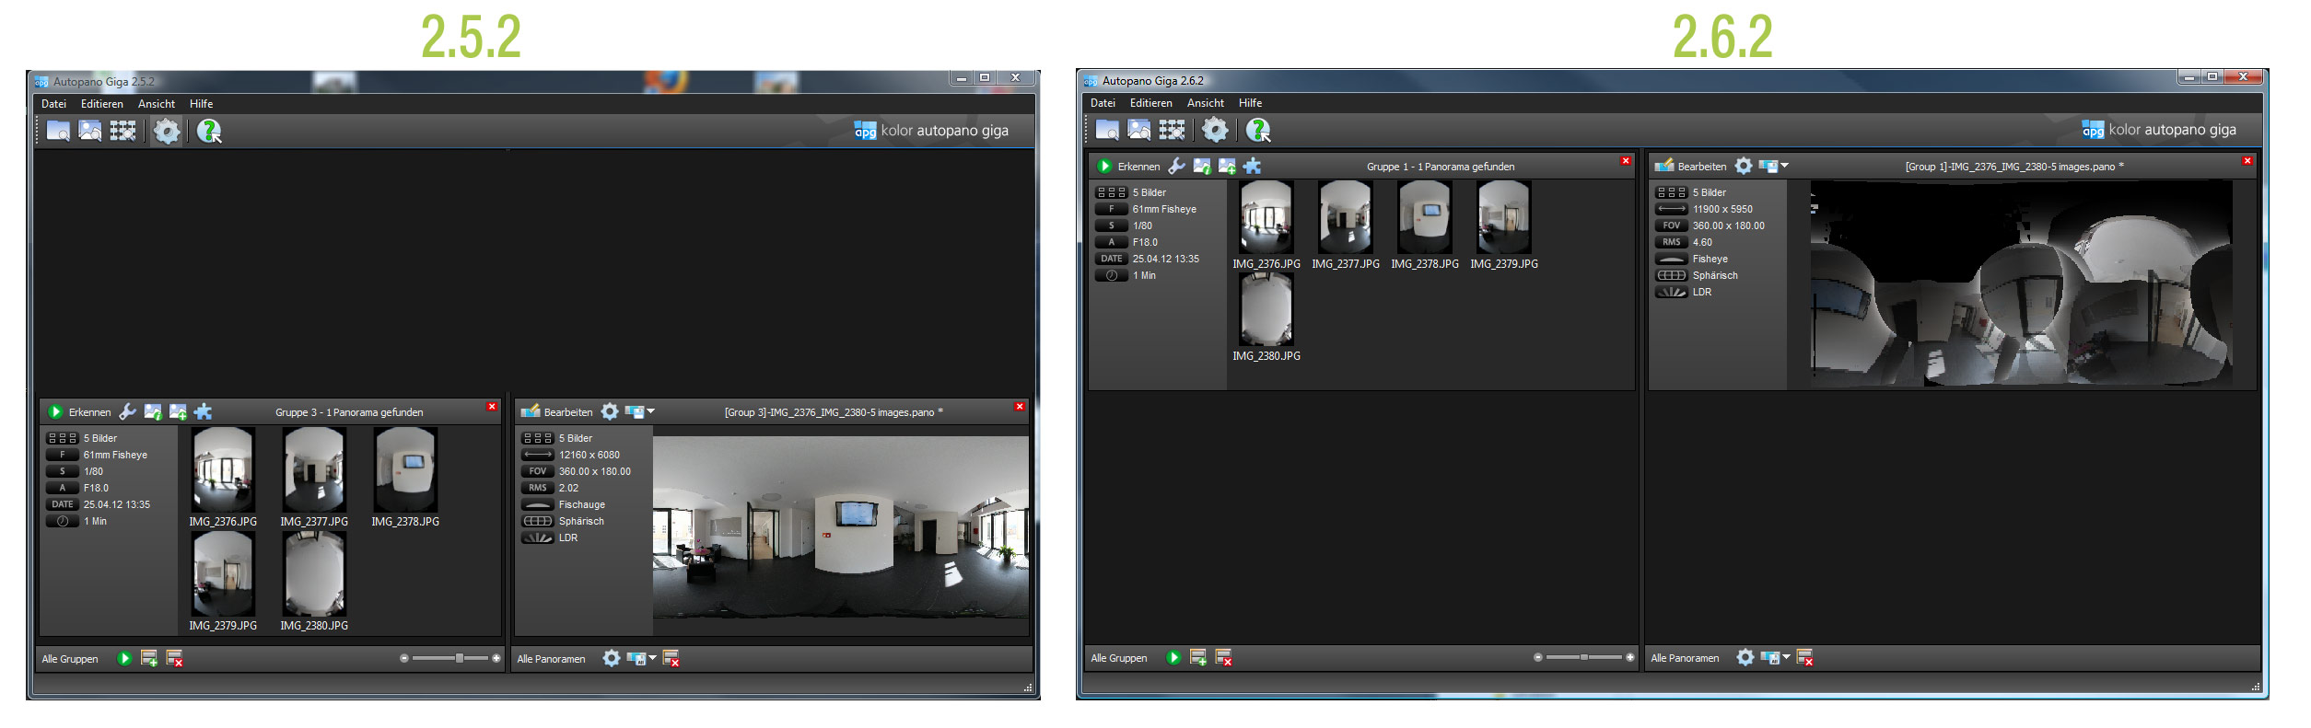Click Select images icon in 2.6.2 toolbar
The height and width of the screenshot is (728, 2311).
pyautogui.click(x=1139, y=130)
